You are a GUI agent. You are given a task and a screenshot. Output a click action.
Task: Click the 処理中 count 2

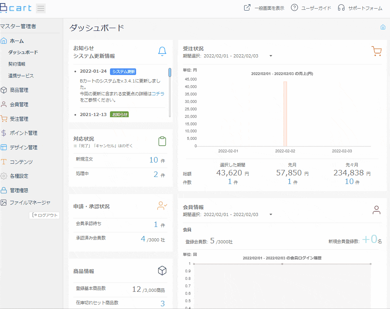pyautogui.click(x=156, y=174)
